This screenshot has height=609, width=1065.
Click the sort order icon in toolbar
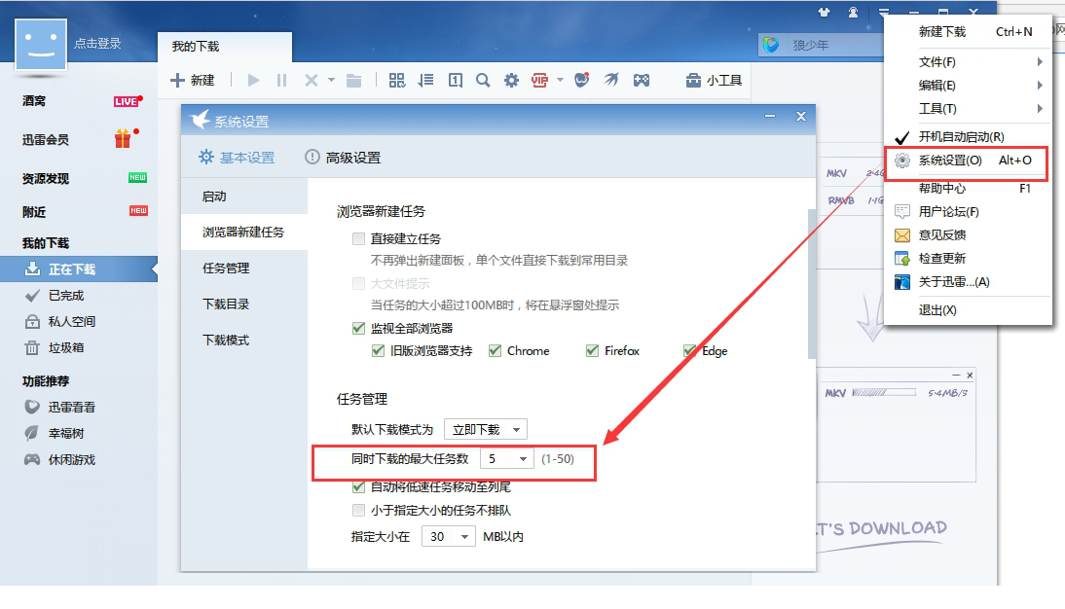(425, 81)
